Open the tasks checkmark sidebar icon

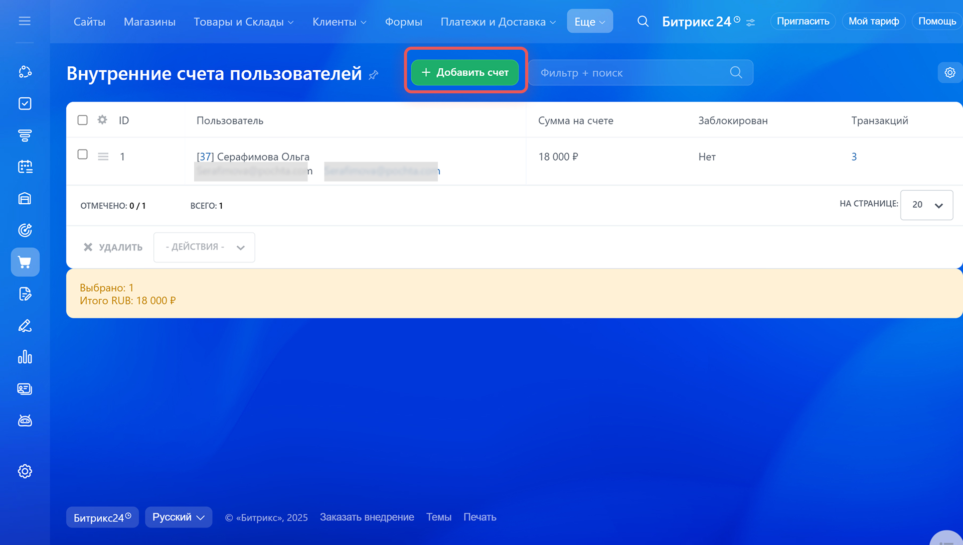25,103
